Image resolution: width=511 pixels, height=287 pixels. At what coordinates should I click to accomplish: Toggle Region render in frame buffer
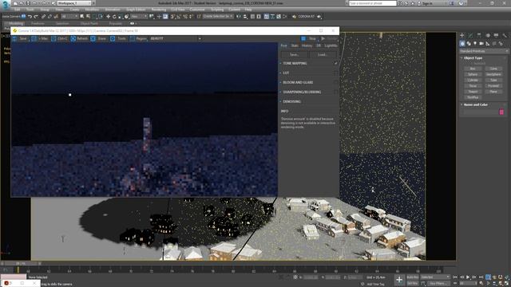click(138, 38)
